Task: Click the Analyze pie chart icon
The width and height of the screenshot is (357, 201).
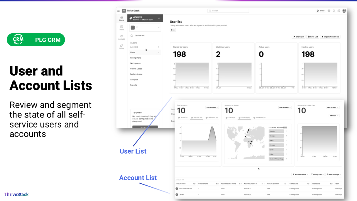Action: (131, 18)
